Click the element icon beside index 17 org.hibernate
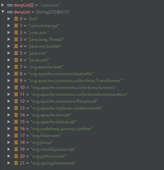 click(x=16, y=136)
